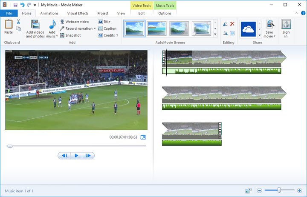The height and width of the screenshot is (197, 307).
Task: Click the Add music note icon
Action: point(52,24)
